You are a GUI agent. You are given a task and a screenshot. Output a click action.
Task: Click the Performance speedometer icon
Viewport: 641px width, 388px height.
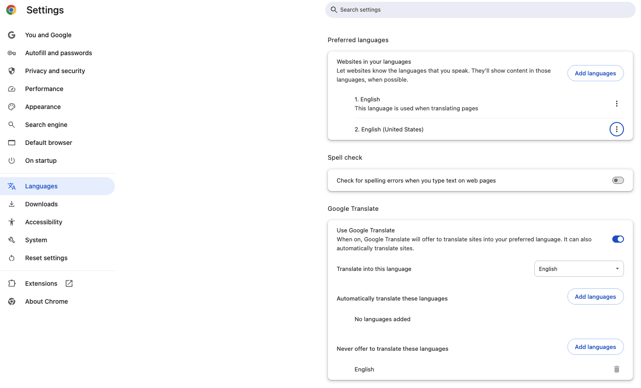[12, 89]
